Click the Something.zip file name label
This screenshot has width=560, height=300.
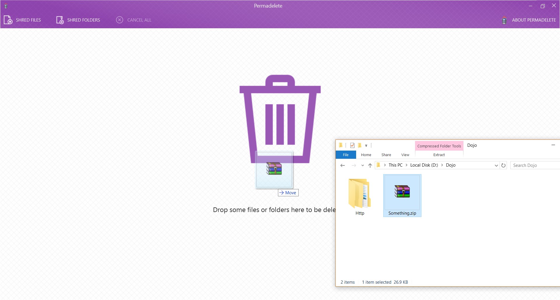pyautogui.click(x=402, y=213)
